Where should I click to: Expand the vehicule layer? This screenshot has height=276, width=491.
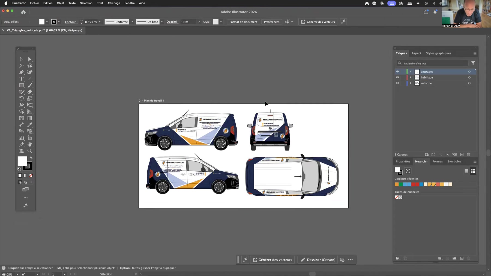coord(410,83)
